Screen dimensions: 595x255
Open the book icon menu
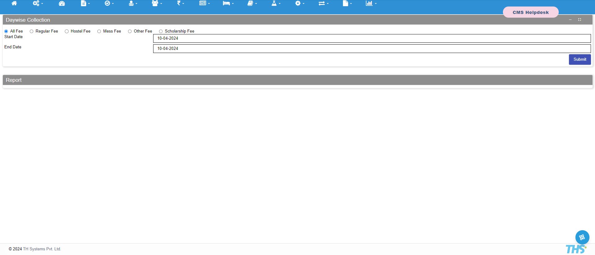coord(252,3)
